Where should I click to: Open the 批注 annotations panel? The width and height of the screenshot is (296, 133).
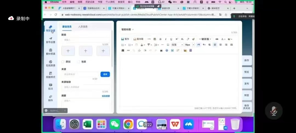(50, 86)
